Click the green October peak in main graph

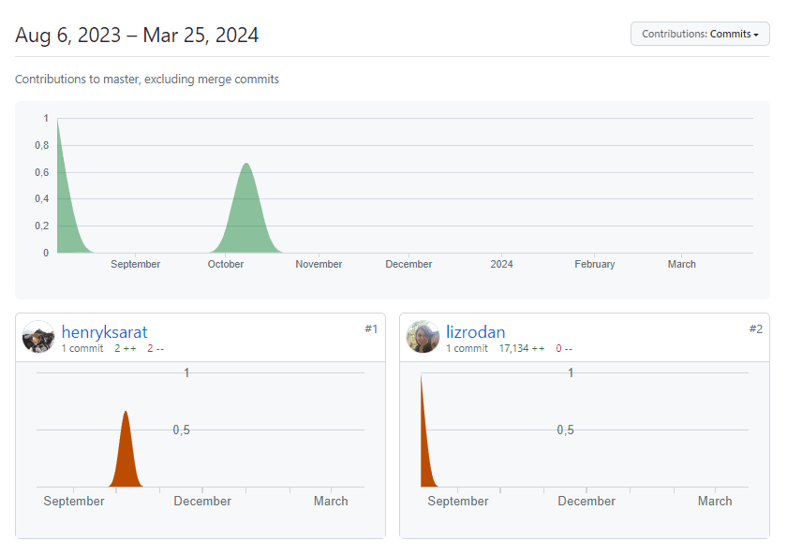pyautogui.click(x=246, y=215)
